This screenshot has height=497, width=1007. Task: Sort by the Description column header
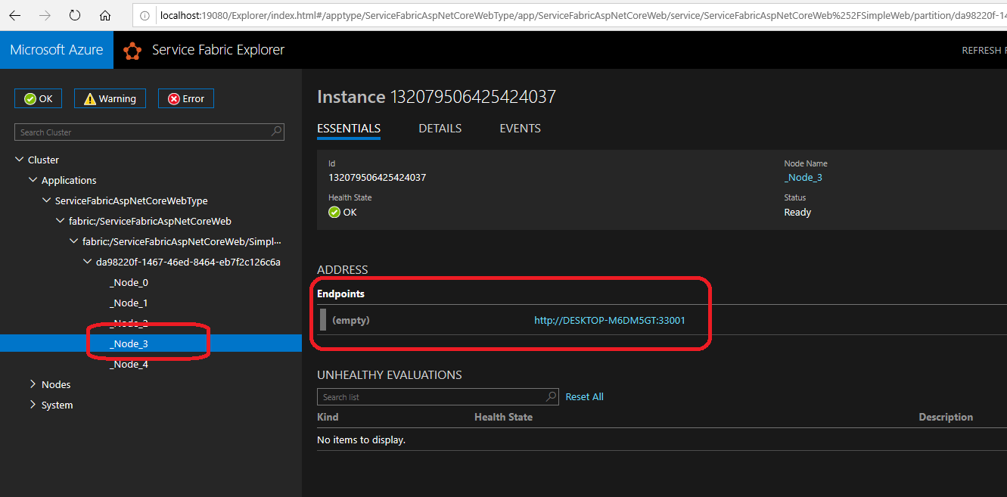pos(946,417)
